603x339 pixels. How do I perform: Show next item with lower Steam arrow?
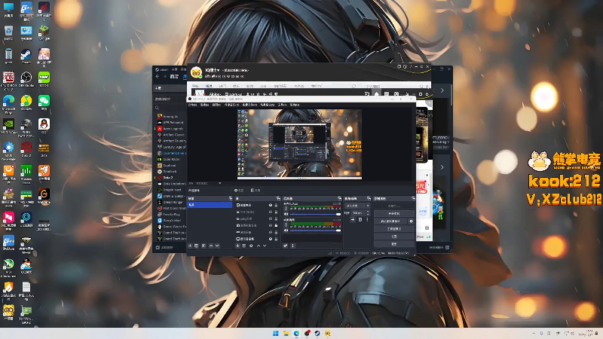442,167
